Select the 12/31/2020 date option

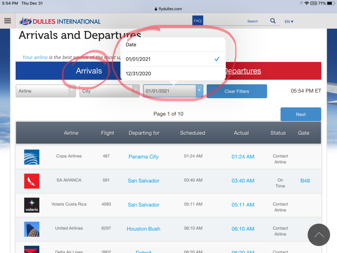pyautogui.click(x=173, y=73)
